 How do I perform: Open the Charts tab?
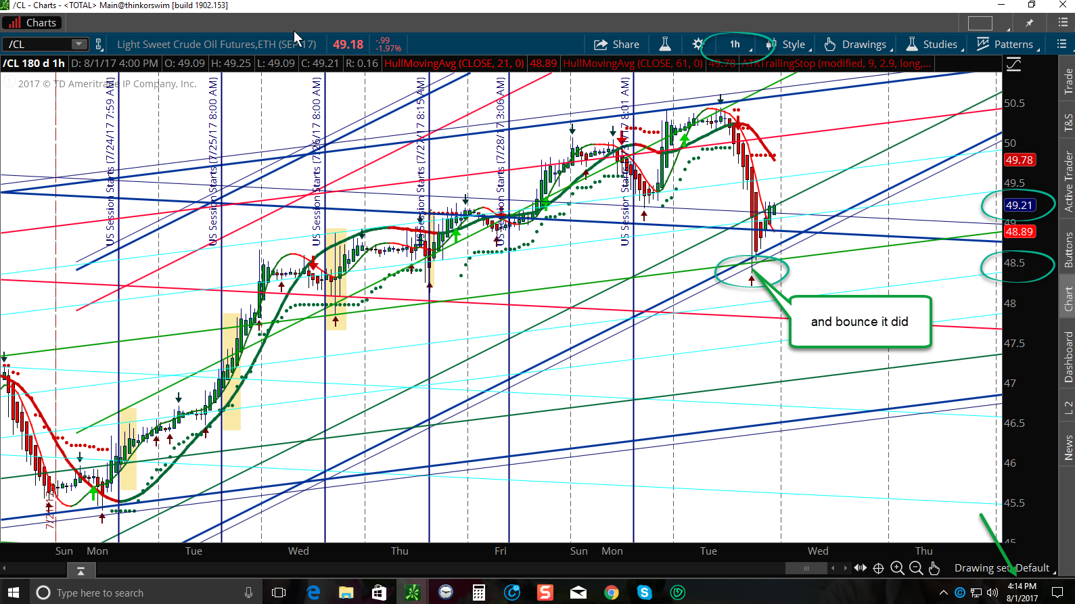[32, 23]
